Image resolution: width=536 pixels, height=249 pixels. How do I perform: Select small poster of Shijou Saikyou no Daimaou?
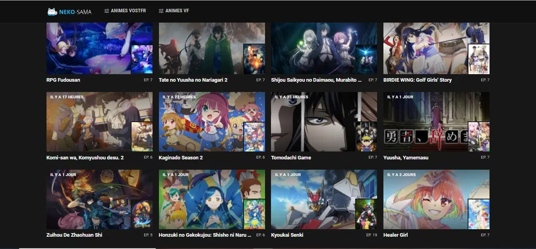(x=366, y=59)
